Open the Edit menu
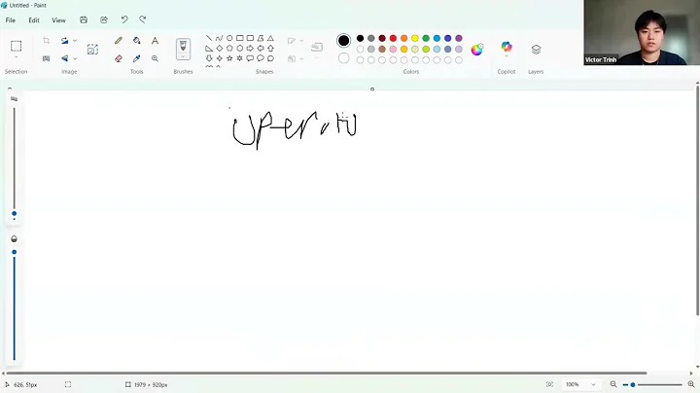700x393 pixels. (34, 20)
